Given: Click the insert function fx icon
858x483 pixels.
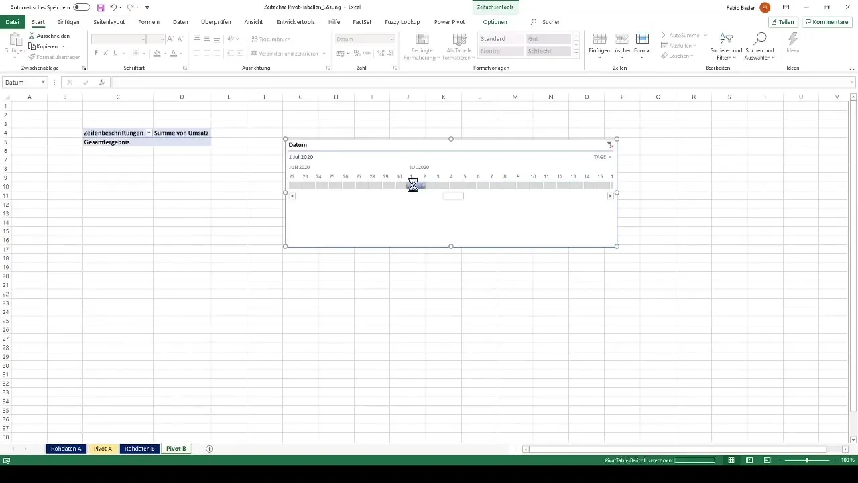Looking at the screenshot, I should [102, 83].
